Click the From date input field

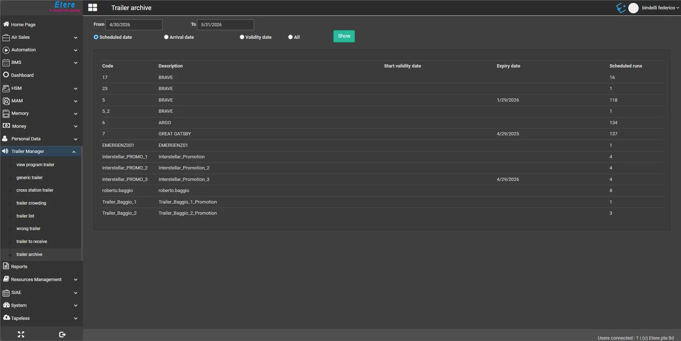click(x=134, y=24)
